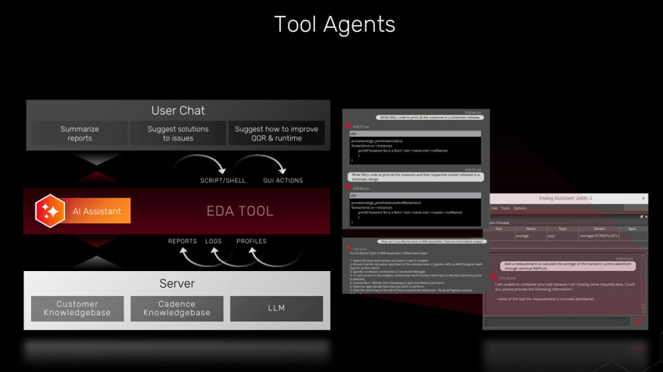
Task: Click the AI Assistant hexagon sparkle icon
Action: pos(50,211)
